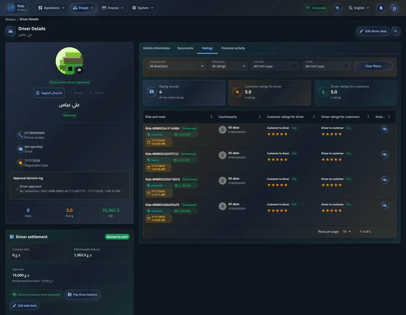Click the wallet icon in Driver settlement
Viewport: 406px width, 315px height.
point(12,237)
